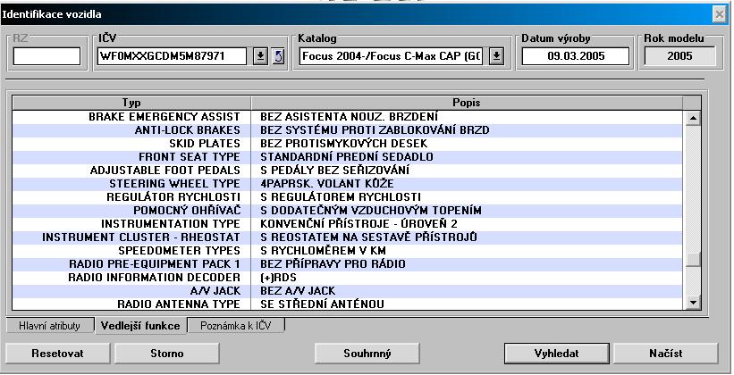Click the vertical scrollbar thumb
Image resolution: width=734 pixels, height=375 pixels.
(x=691, y=260)
